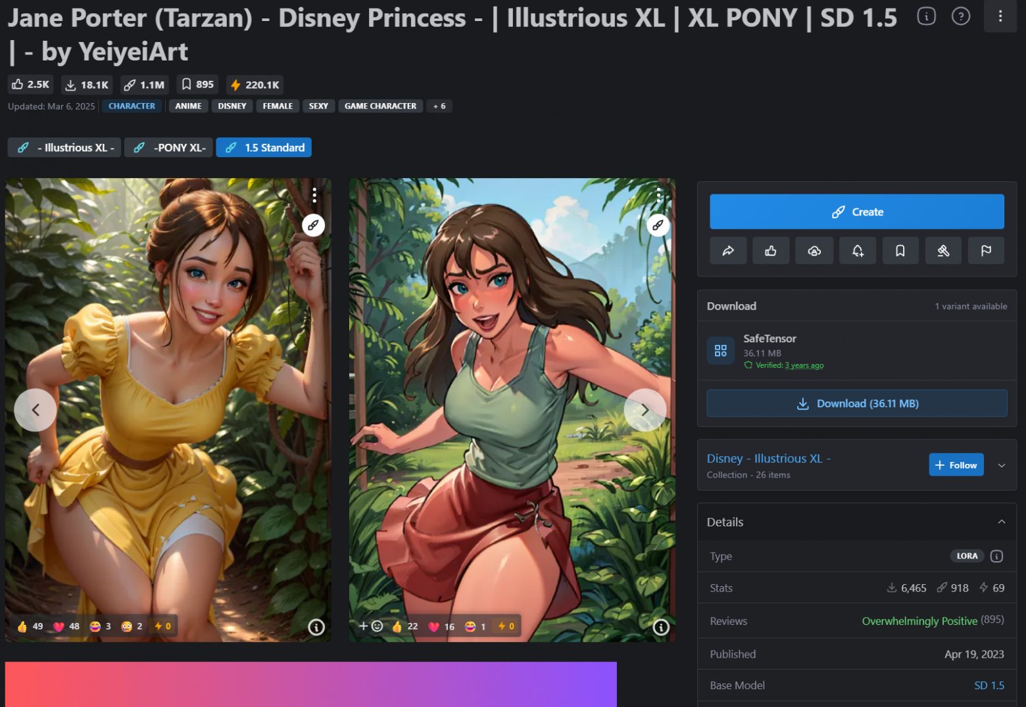Click the 895 bookmark badge

click(x=197, y=85)
